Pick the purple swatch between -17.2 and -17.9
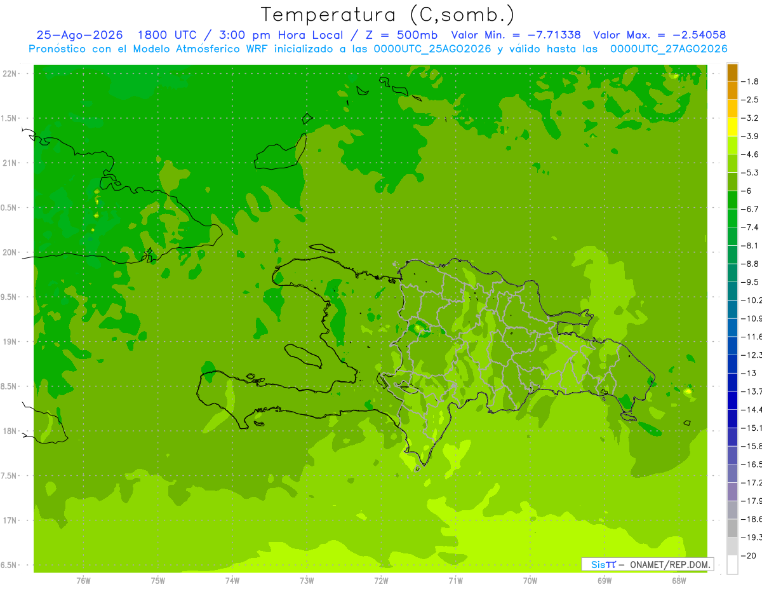 (x=732, y=491)
